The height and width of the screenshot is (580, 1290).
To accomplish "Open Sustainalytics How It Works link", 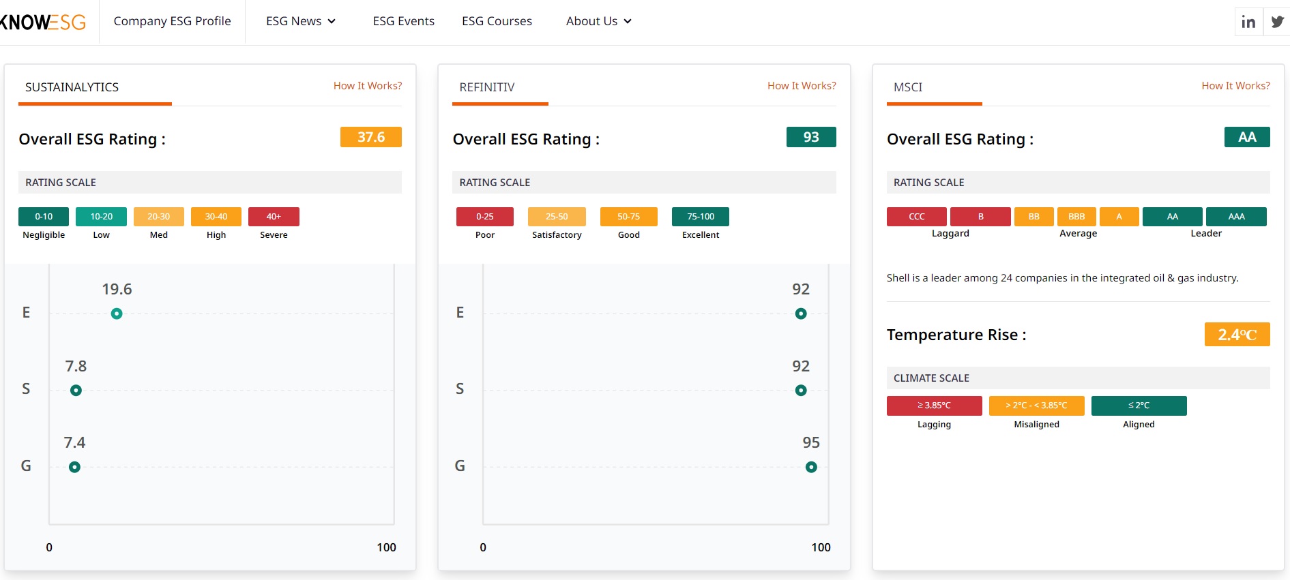I will (x=368, y=86).
